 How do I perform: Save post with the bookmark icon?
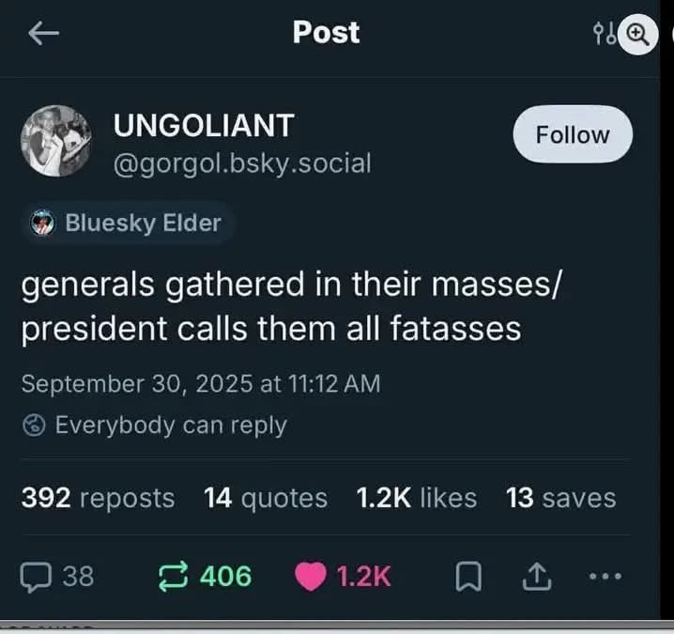467,576
